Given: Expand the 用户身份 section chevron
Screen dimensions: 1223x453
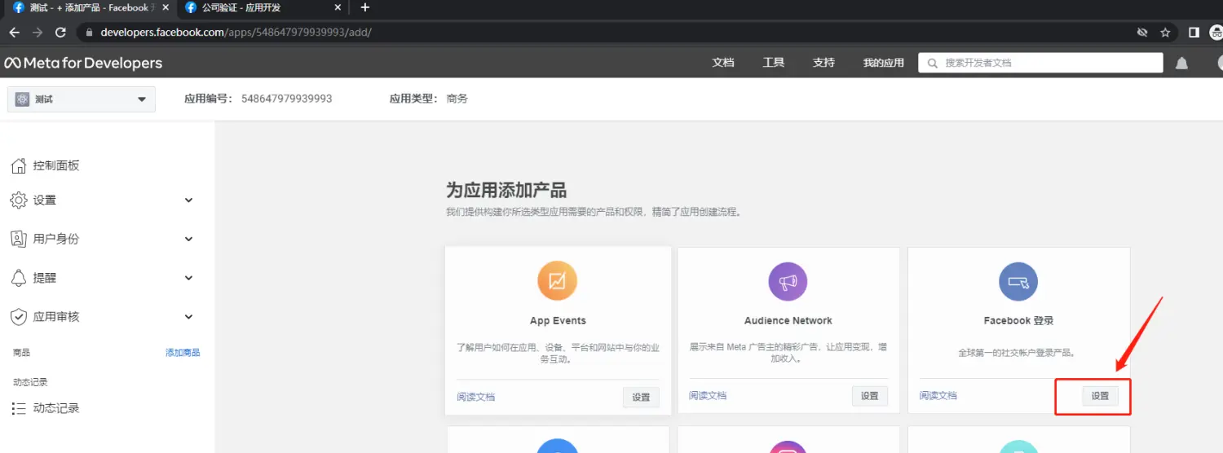Looking at the screenshot, I should [x=188, y=239].
